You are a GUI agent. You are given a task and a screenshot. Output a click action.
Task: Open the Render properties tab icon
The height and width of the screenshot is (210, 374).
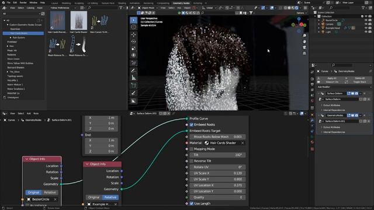point(312,79)
